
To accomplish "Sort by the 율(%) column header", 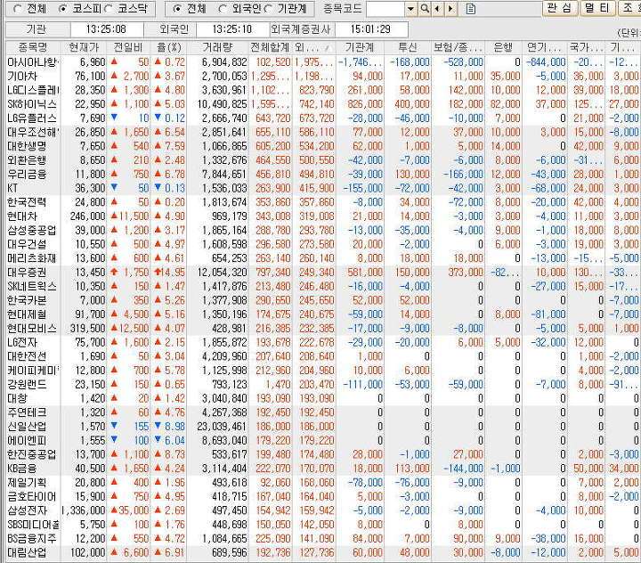I will [169, 47].
